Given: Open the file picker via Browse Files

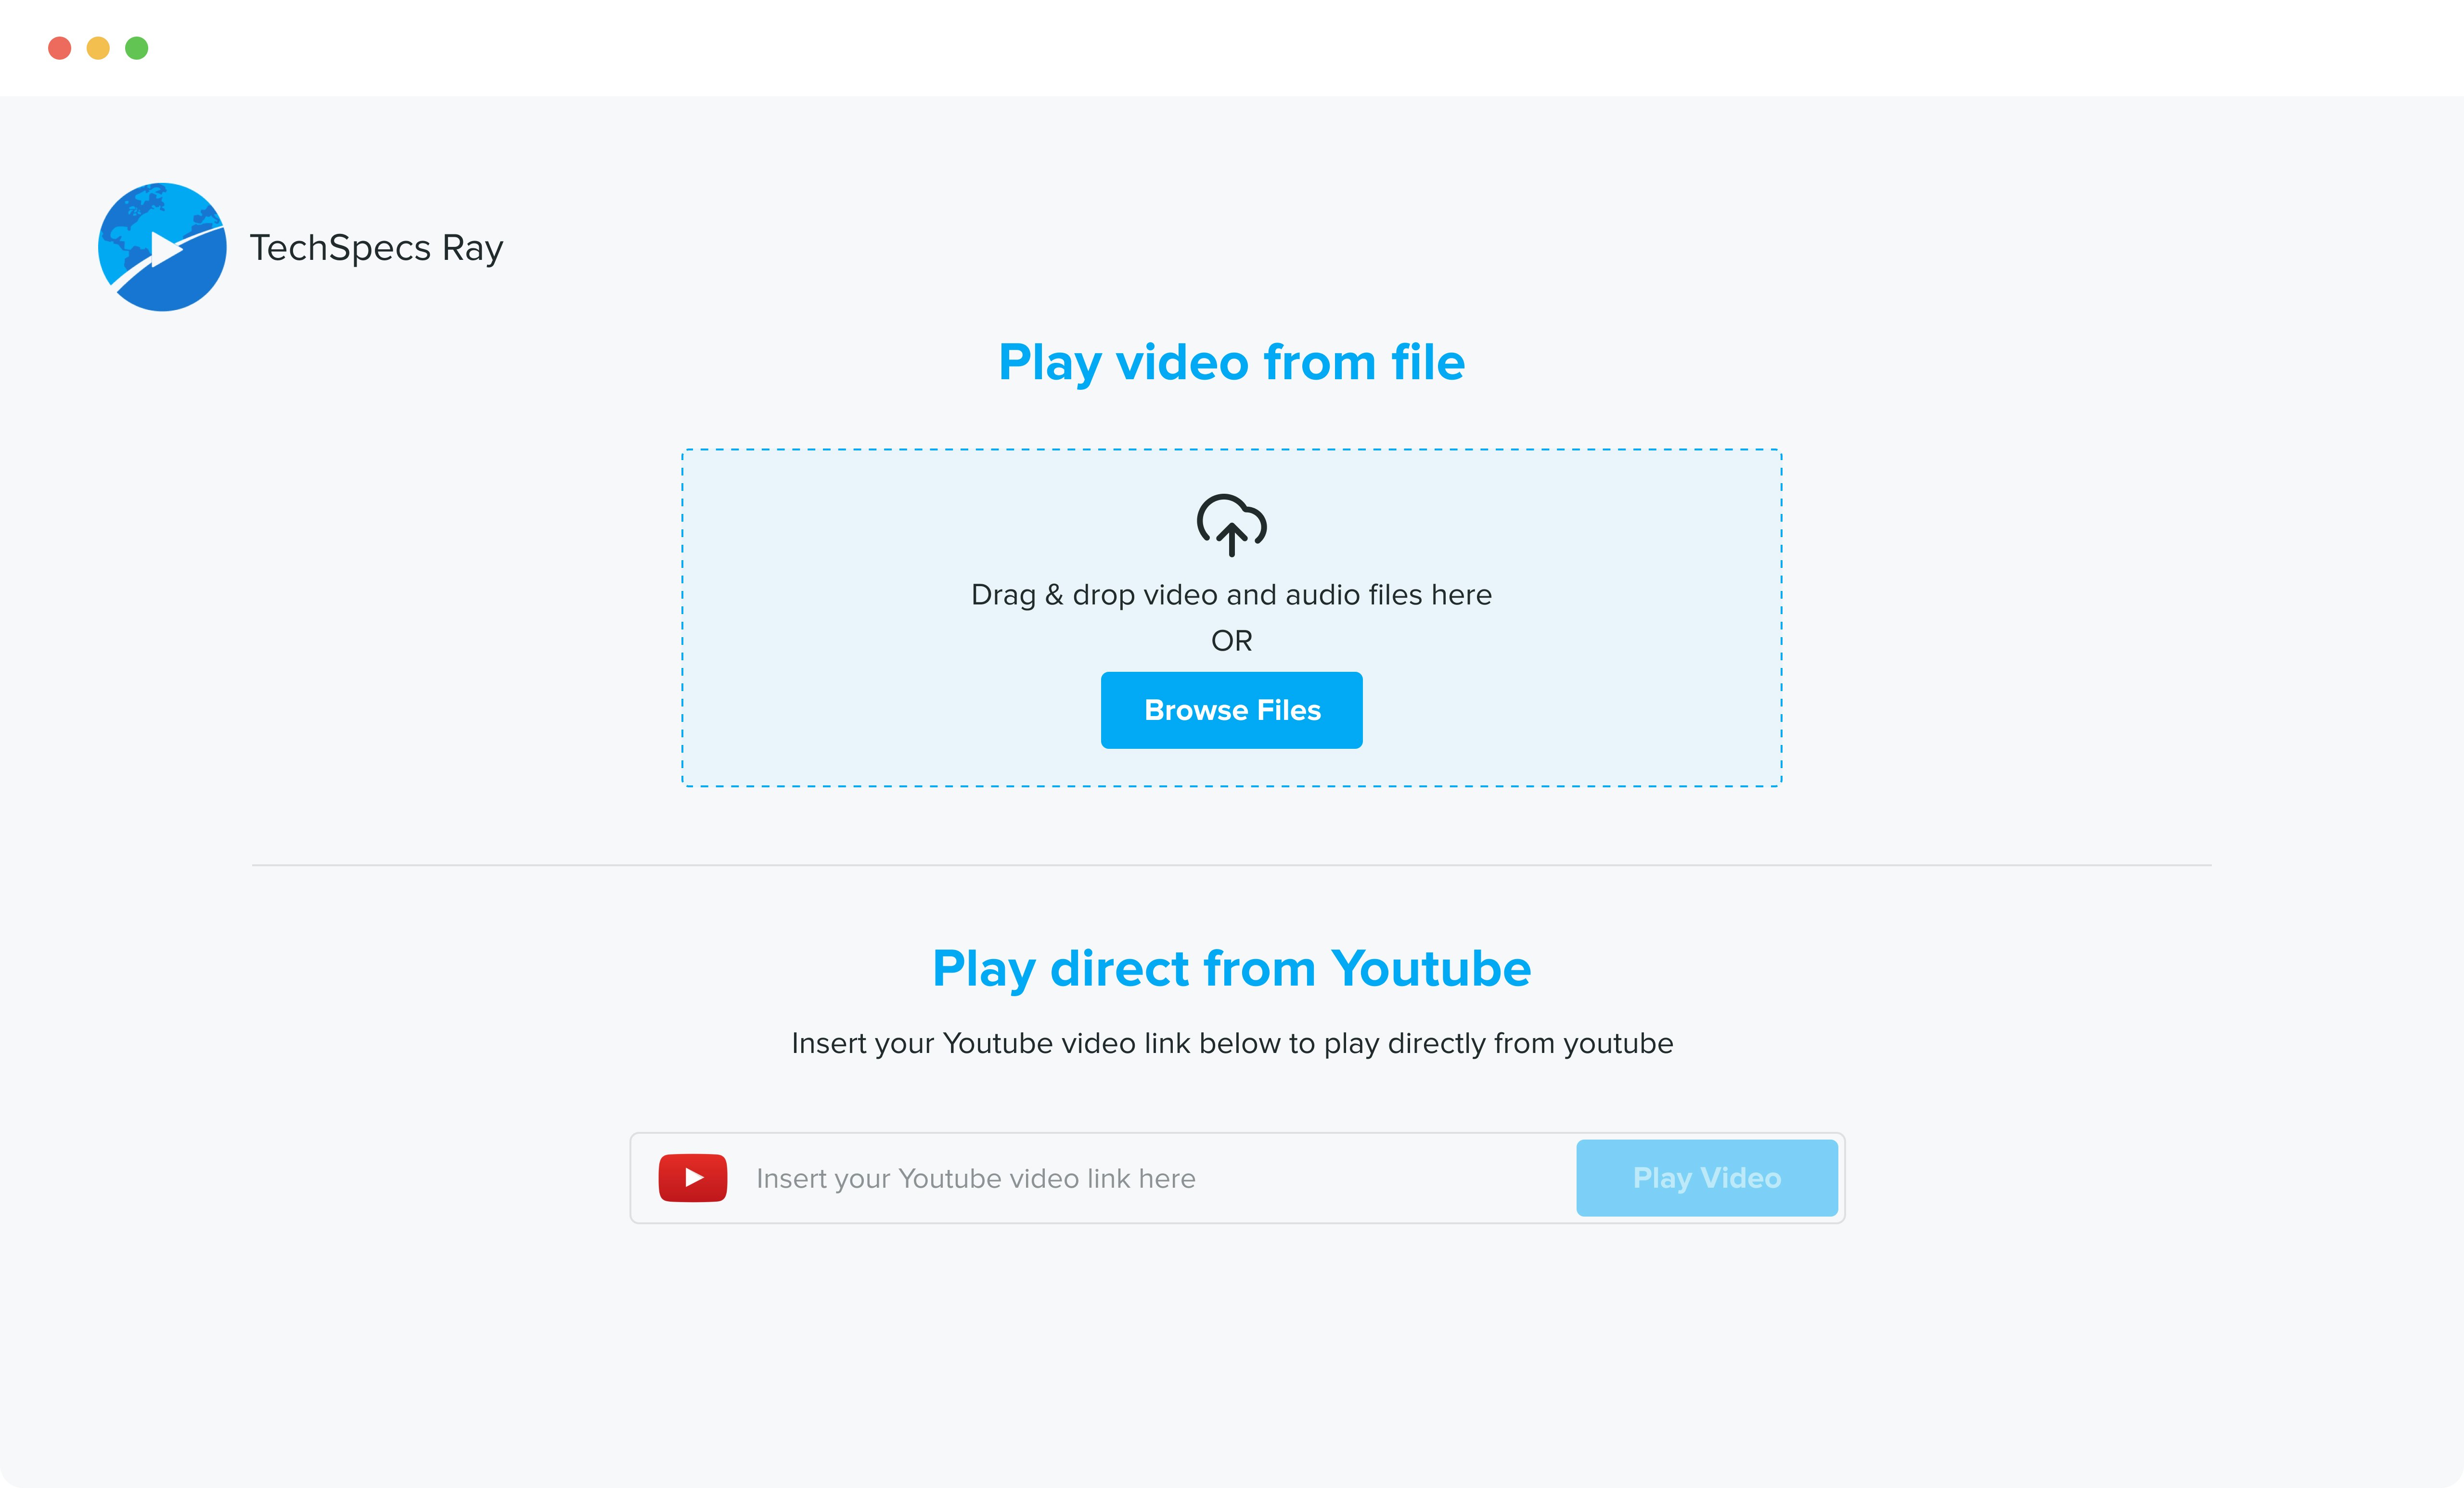Looking at the screenshot, I should [1231, 710].
